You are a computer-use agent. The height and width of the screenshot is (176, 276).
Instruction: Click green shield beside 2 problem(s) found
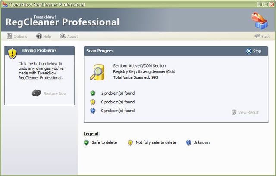[93, 93]
